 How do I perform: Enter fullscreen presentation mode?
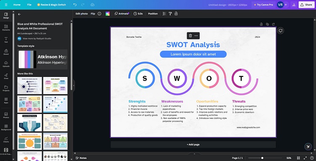click(x=305, y=158)
